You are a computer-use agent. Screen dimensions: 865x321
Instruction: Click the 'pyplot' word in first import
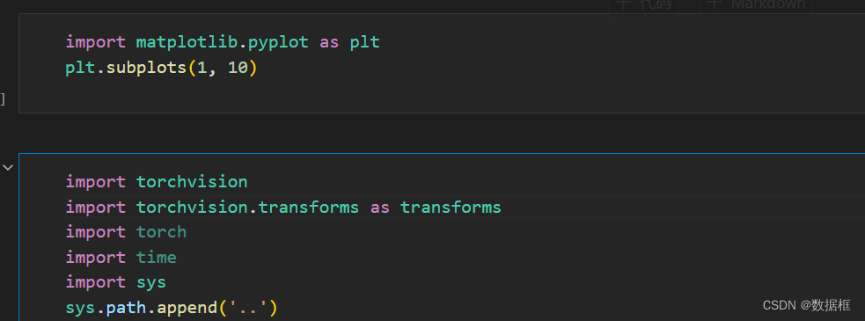coord(278,42)
